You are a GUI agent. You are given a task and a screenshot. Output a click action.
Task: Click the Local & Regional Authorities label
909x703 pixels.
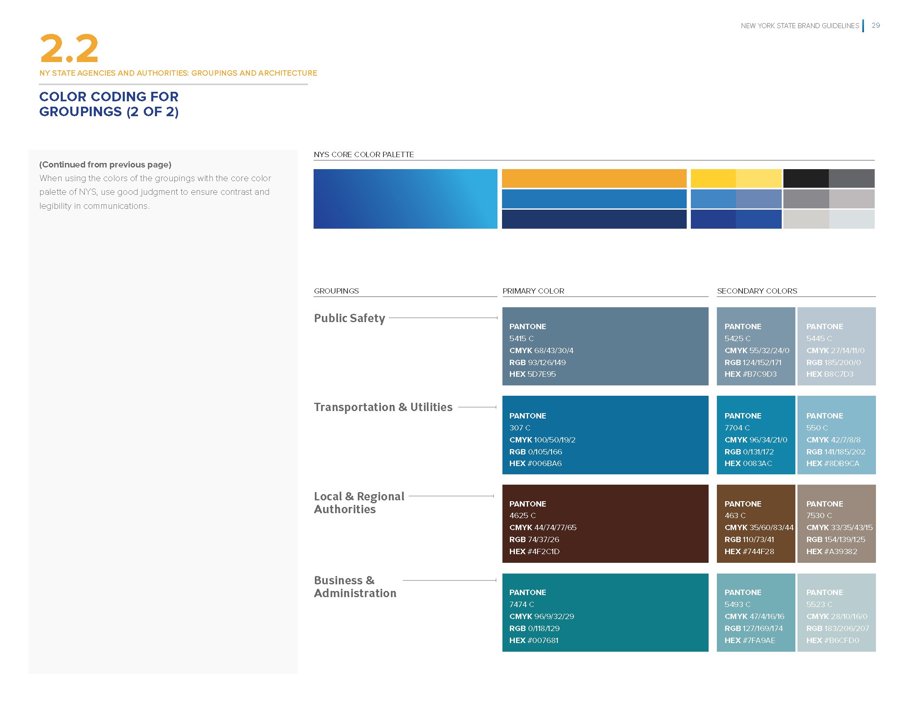click(x=358, y=502)
